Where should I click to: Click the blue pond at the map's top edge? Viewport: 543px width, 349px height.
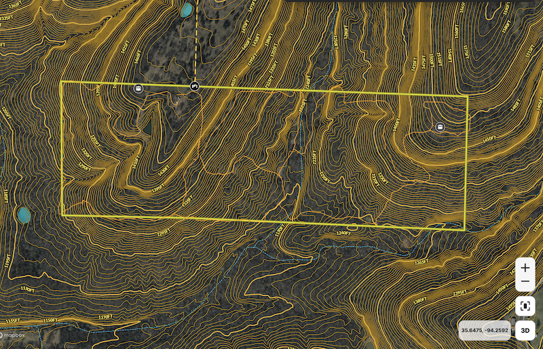[186, 9]
